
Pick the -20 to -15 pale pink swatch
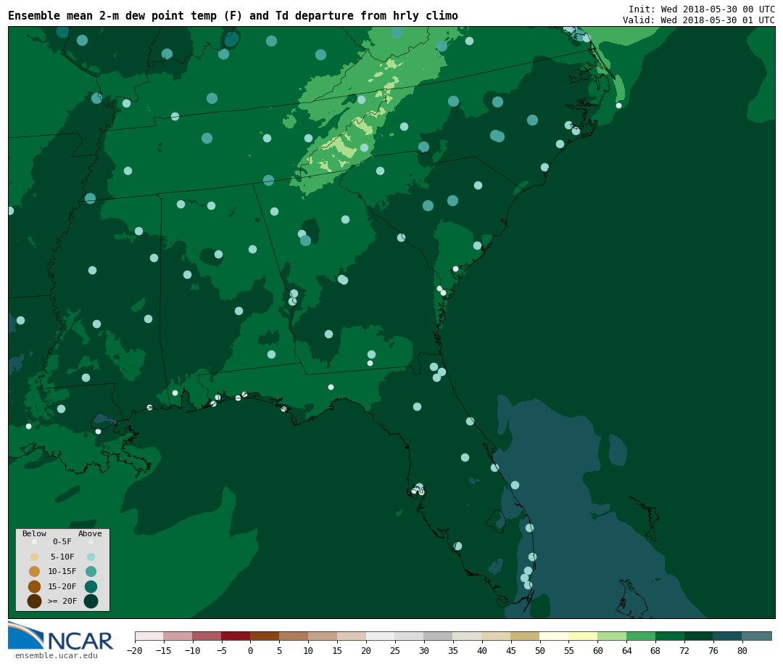tap(149, 636)
